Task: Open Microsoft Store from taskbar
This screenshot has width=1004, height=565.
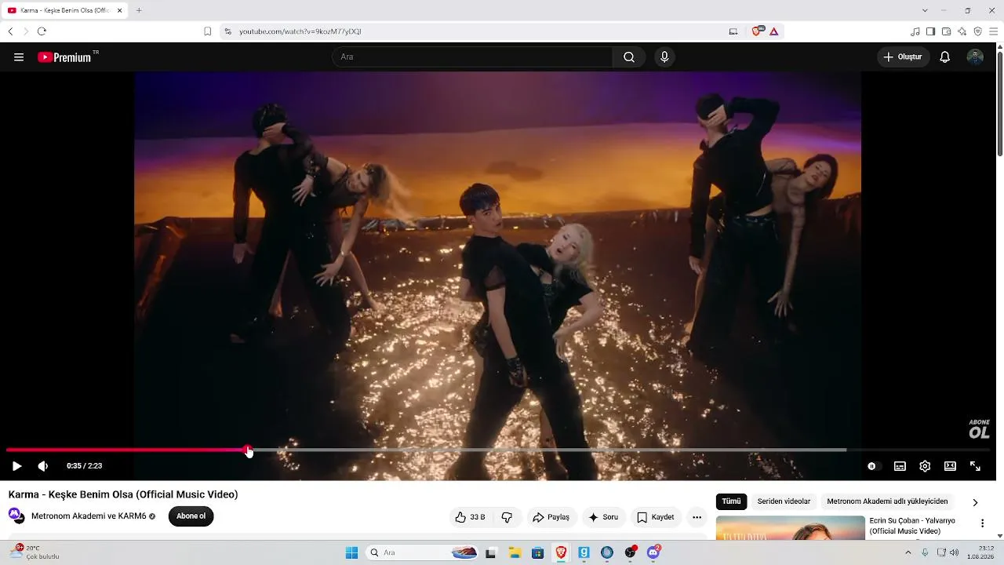Action: (537, 552)
